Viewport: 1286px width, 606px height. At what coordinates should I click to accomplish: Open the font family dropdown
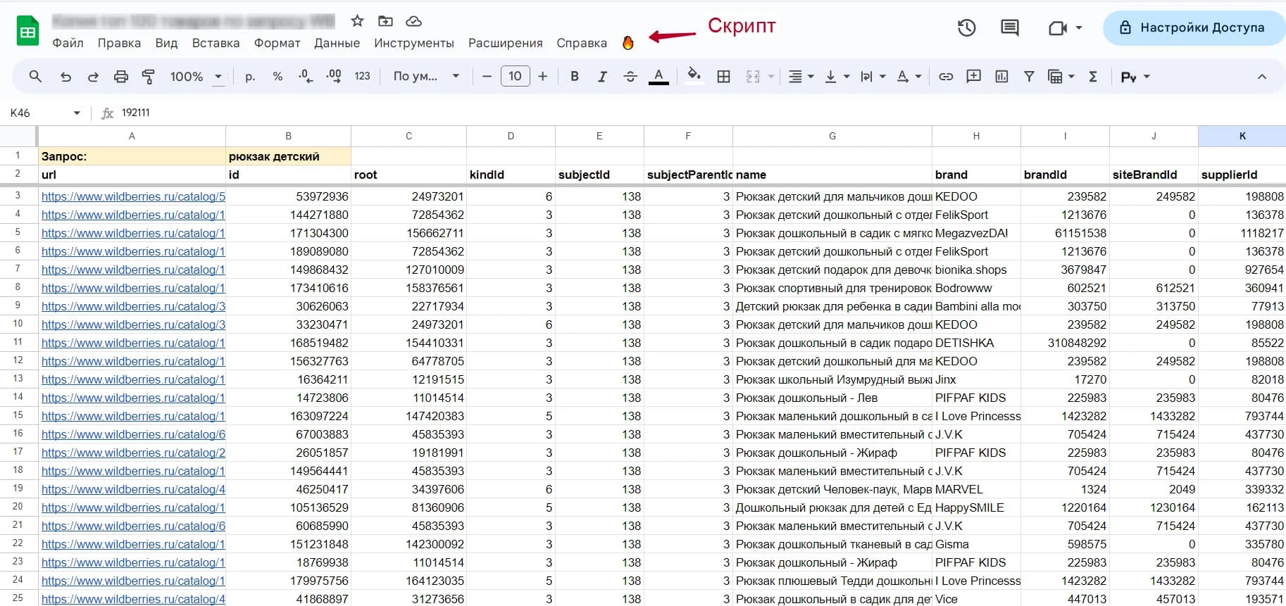(425, 77)
